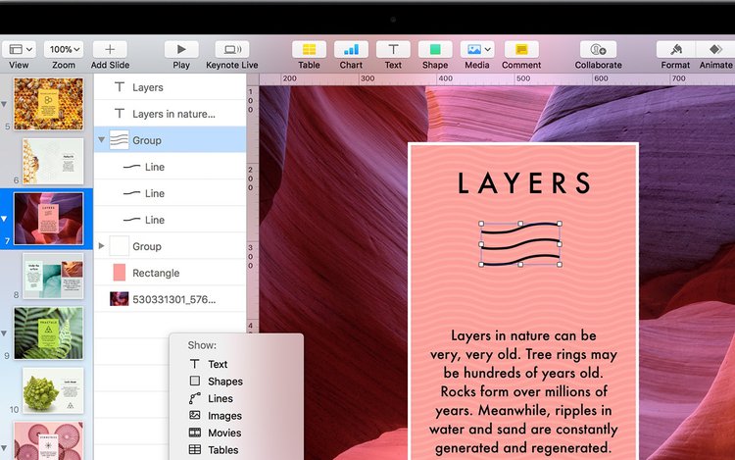Viewport: 735px width, 460px height.
Task: Open the View options button
Action: (x=20, y=49)
